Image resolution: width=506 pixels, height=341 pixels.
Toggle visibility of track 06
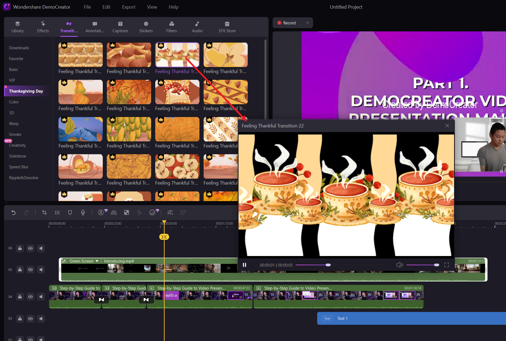click(x=31, y=248)
